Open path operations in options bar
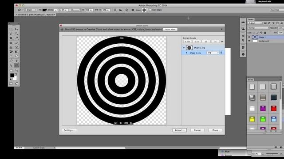Image resolution: width=284 pixels, height=159 pixels. tap(115, 10)
